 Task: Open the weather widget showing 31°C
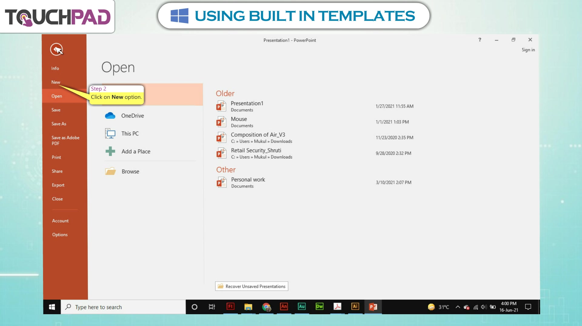[438, 307]
